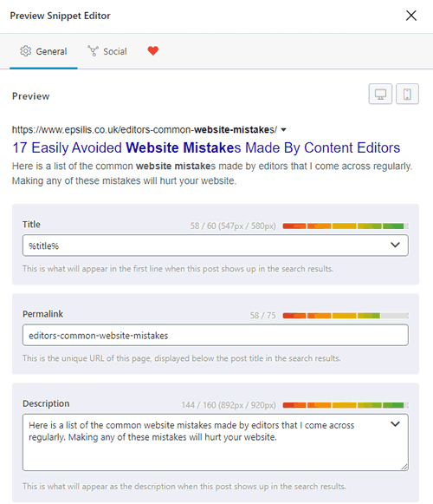Click the Permalink length progress bar
The height and width of the screenshot is (504, 433).
[x=346, y=316]
